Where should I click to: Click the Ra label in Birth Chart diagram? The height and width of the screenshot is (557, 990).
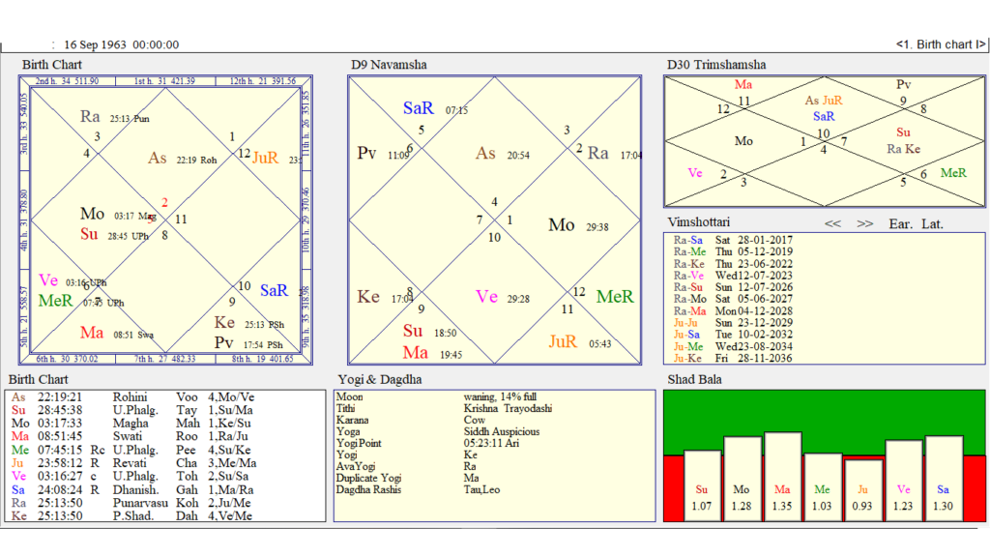pyautogui.click(x=90, y=117)
